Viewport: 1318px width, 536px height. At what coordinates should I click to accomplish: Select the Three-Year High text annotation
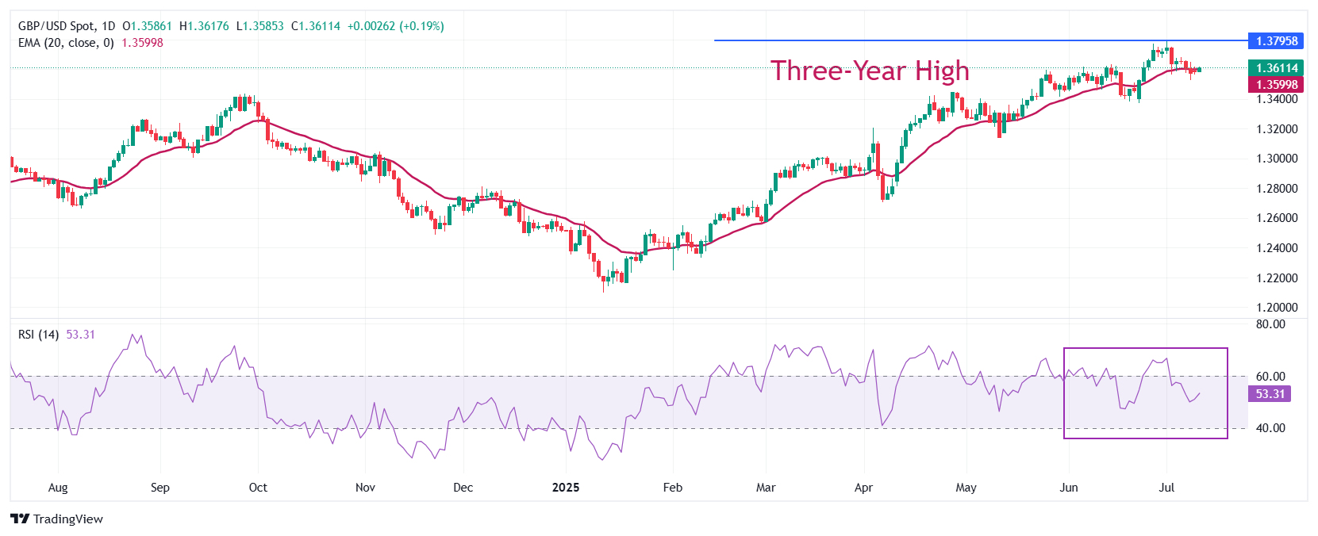coord(870,71)
